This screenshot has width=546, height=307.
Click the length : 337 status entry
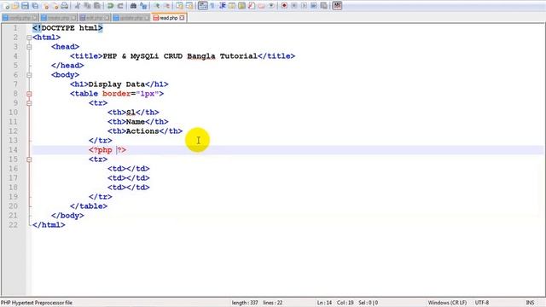click(x=245, y=303)
